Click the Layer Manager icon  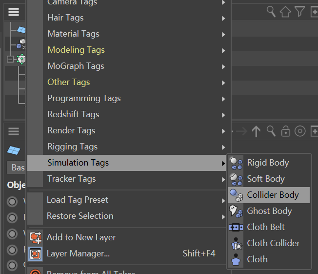[36, 253]
